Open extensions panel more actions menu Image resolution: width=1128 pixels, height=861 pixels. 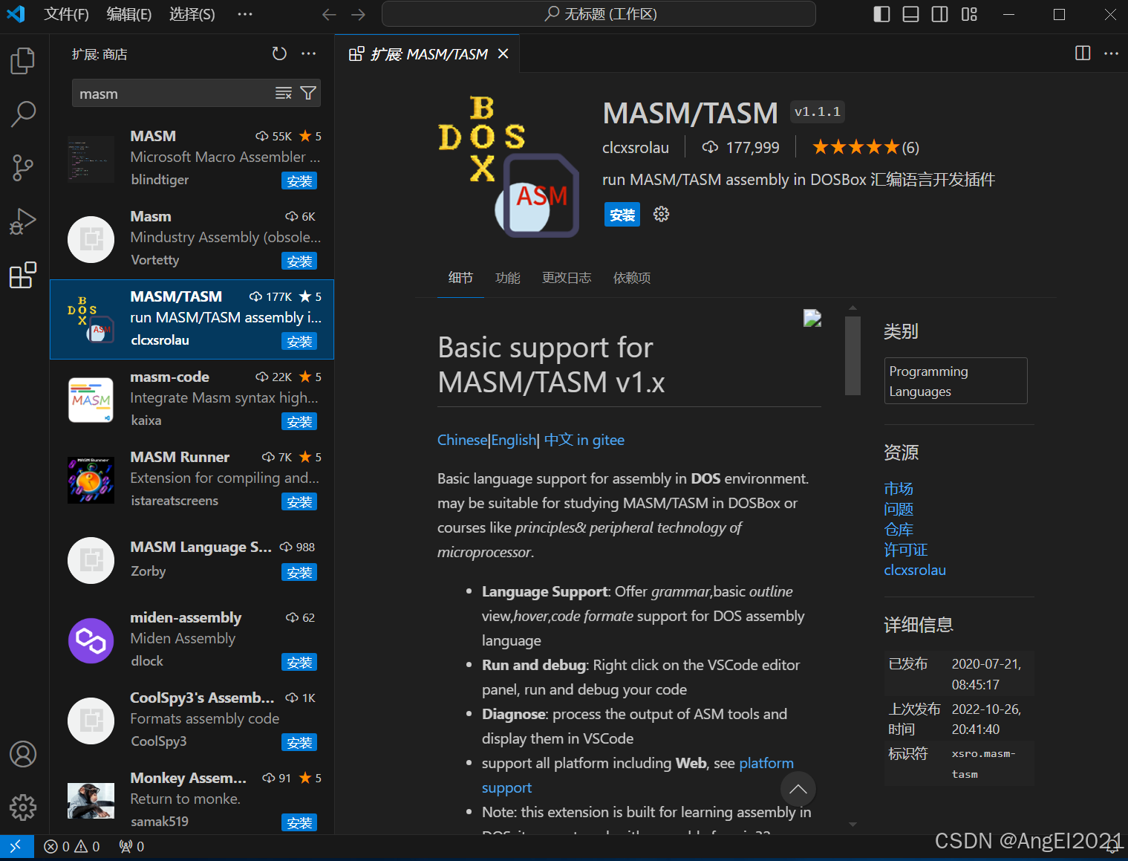309,53
